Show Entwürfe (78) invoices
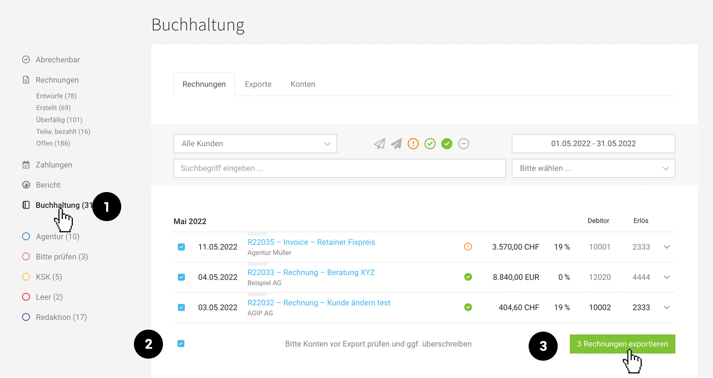Image resolution: width=713 pixels, height=378 pixels. (57, 96)
